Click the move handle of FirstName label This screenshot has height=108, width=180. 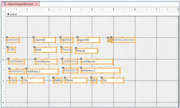pos(8,59)
